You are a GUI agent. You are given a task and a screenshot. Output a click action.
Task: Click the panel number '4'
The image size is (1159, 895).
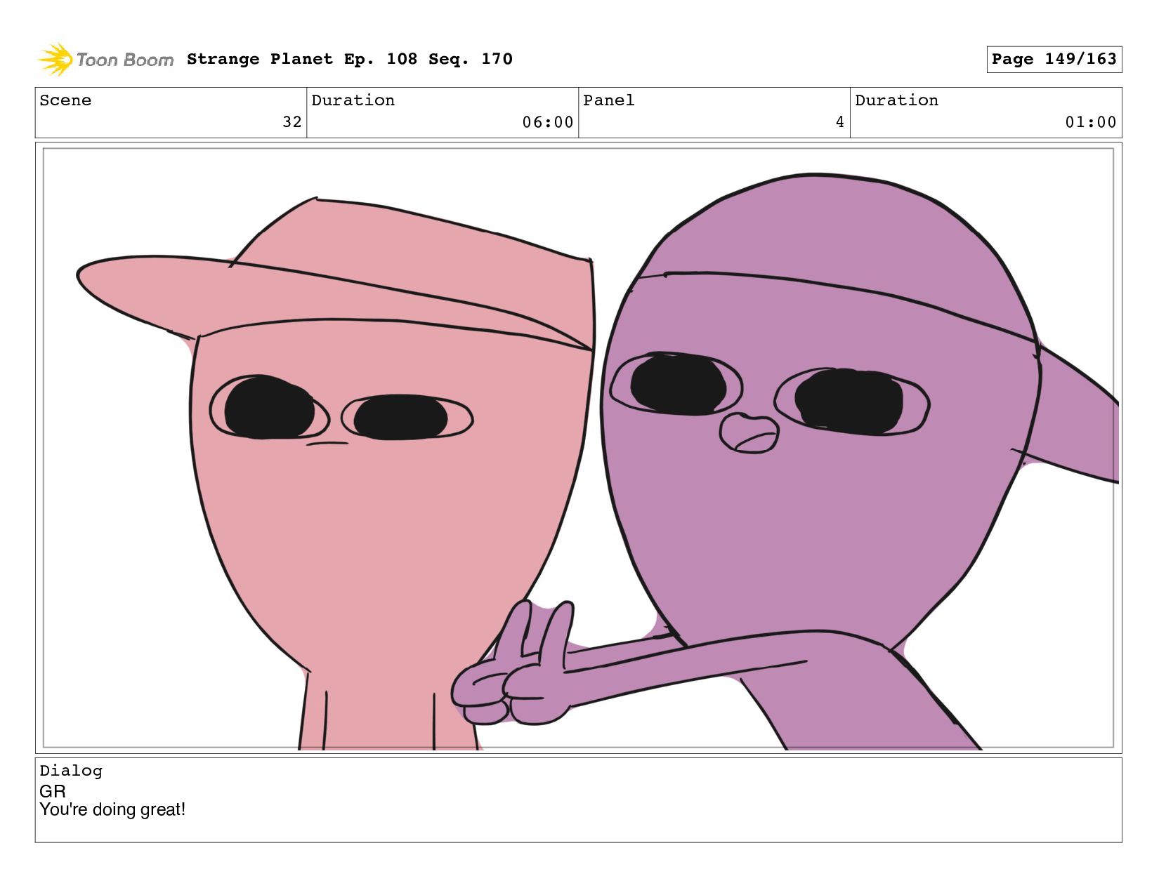coord(840,122)
